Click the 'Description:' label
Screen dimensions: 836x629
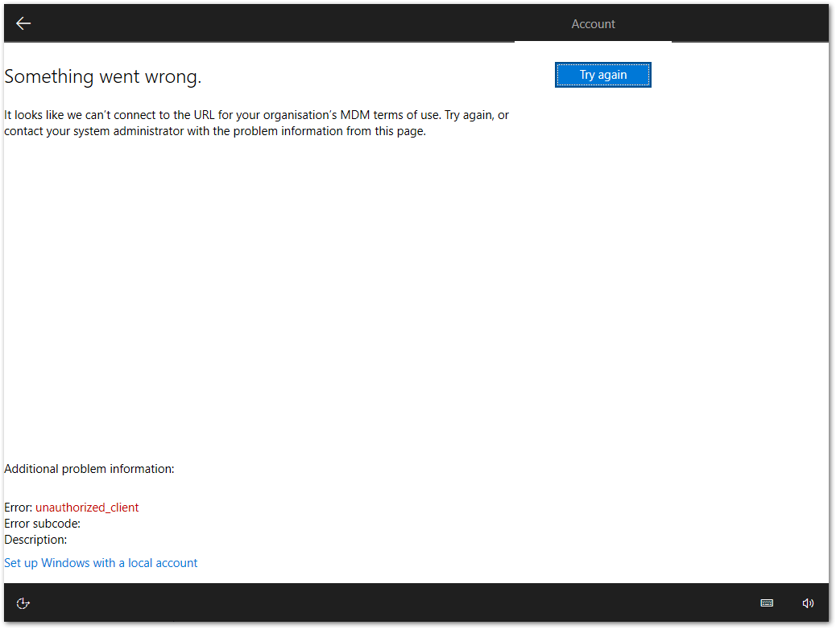tap(35, 540)
